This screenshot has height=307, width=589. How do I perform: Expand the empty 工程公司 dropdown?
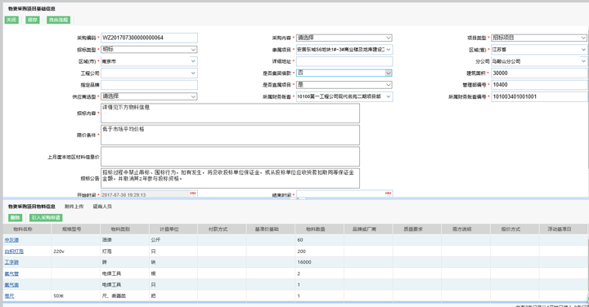tap(193, 73)
